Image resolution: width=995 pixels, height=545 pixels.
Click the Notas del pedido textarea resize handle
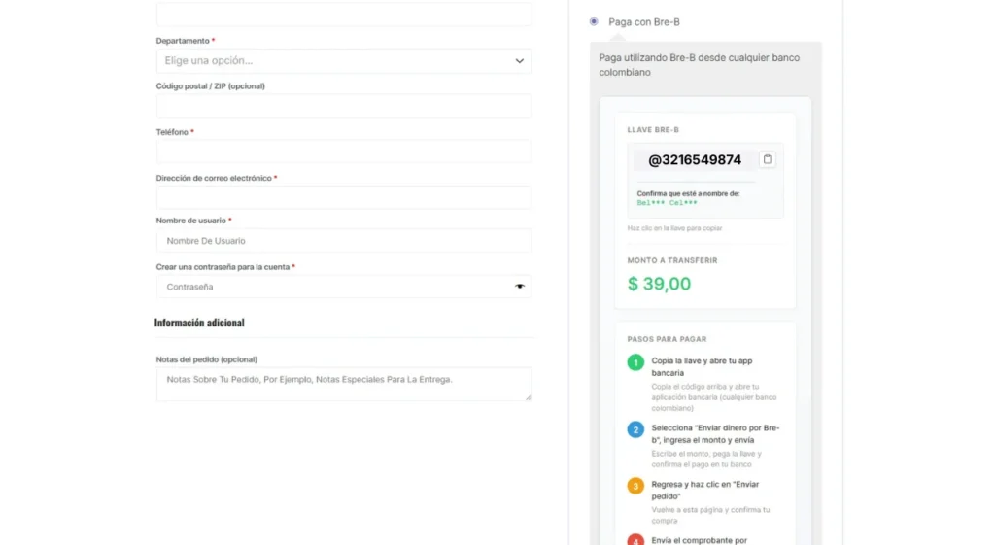(x=528, y=397)
